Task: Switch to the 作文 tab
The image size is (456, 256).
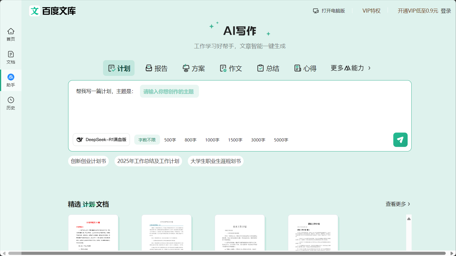Action: tap(231, 68)
